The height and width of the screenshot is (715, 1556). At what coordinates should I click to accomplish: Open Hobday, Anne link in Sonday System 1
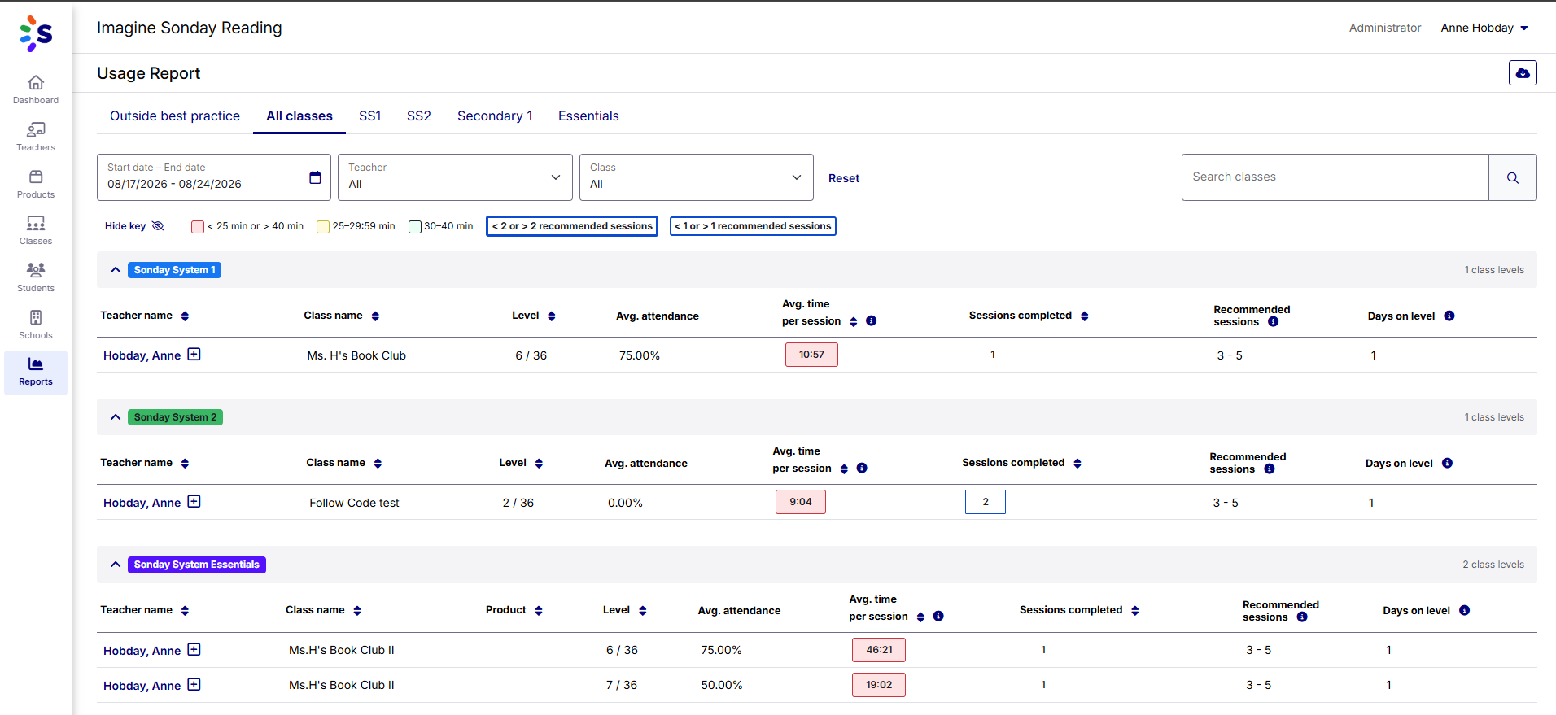pyautogui.click(x=142, y=355)
